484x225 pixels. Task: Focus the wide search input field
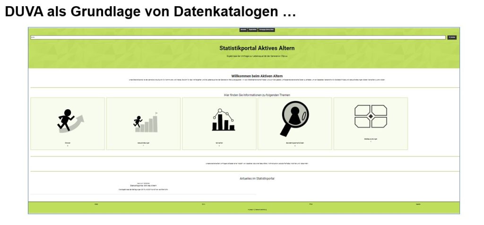point(237,37)
